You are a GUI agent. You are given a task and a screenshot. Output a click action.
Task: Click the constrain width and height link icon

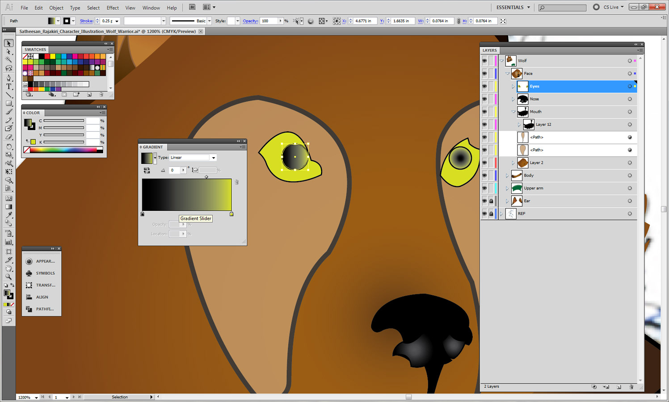[x=459, y=21]
